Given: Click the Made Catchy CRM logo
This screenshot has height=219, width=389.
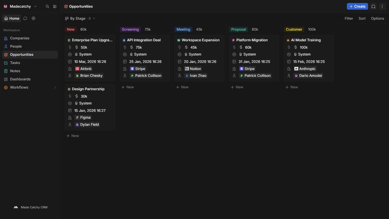Looking at the screenshot, I should [16, 207].
